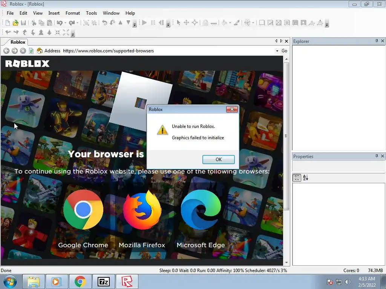Click the Pause toolbar button
Screen dimensions: 386x289
pyautogui.click(x=153, y=23)
